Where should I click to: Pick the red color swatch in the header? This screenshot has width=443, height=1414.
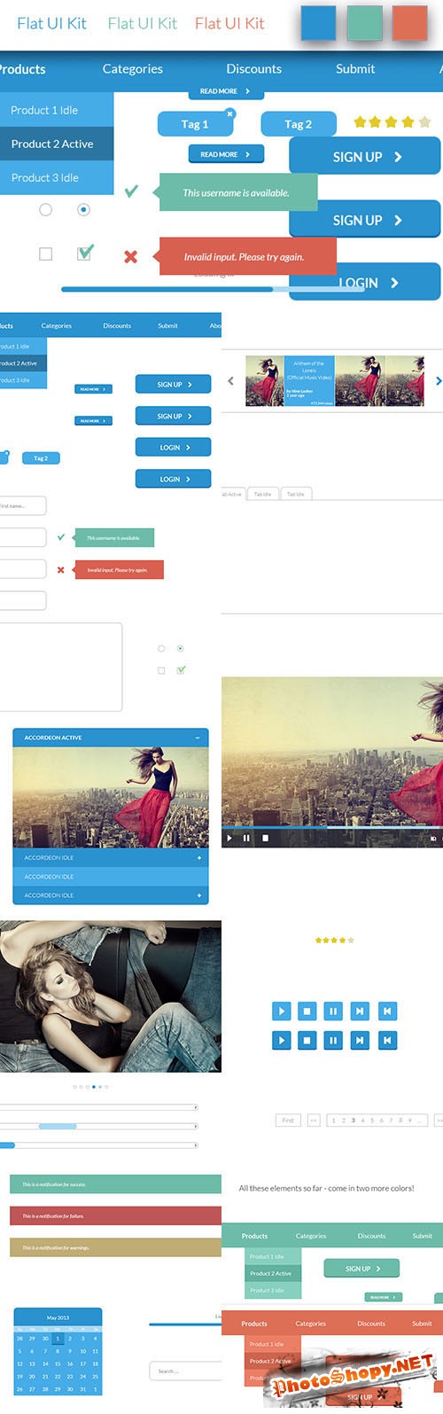click(410, 23)
